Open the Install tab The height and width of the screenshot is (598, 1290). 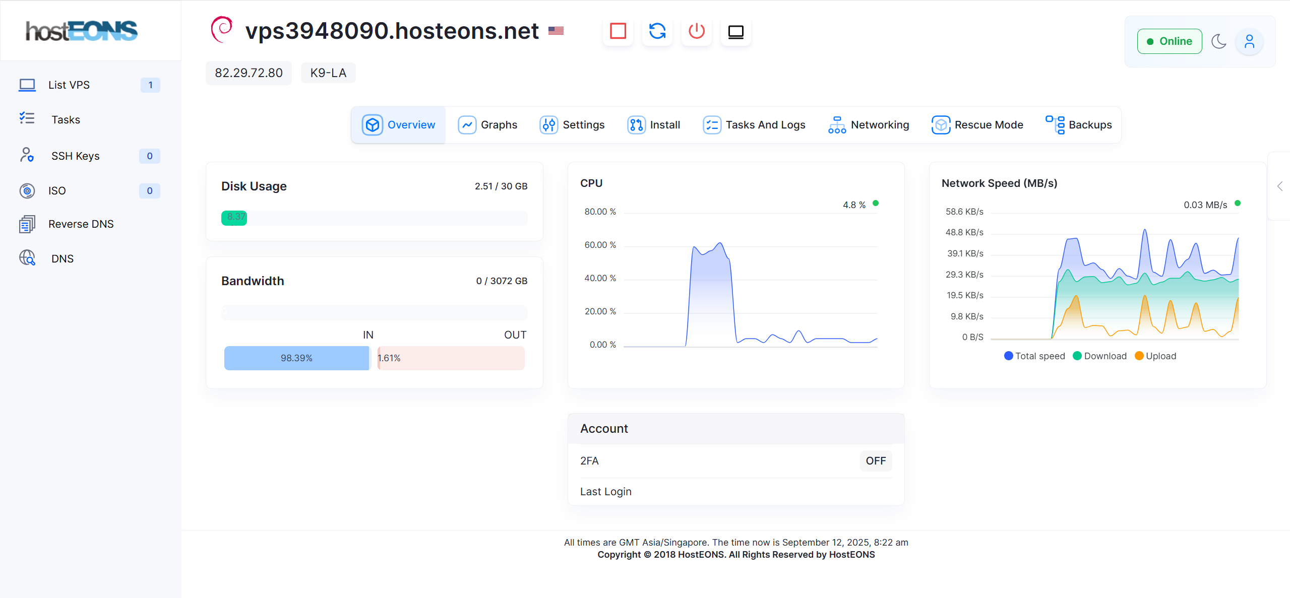click(654, 125)
